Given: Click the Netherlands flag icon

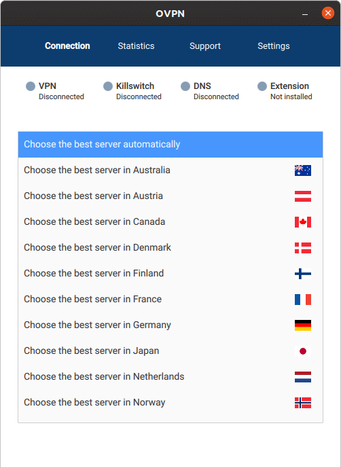Looking at the screenshot, I should pyautogui.click(x=303, y=377).
